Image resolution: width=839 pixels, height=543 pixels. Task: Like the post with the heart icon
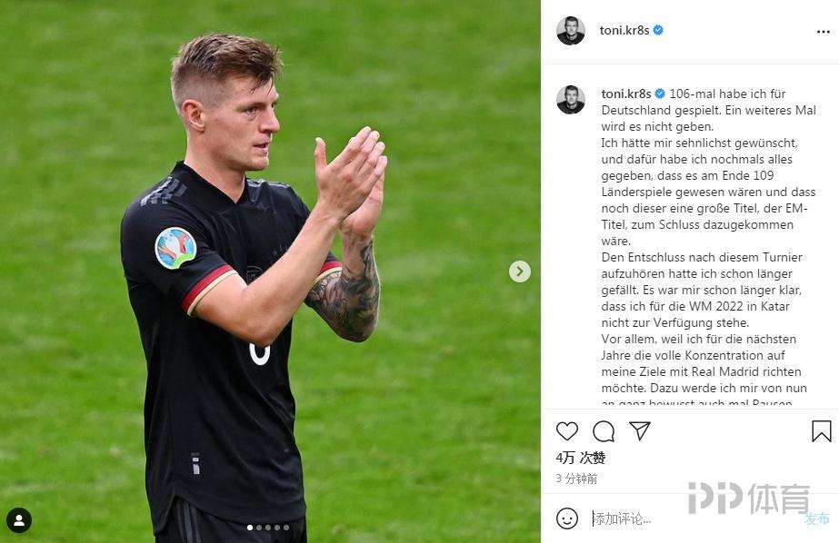tap(566, 430)
